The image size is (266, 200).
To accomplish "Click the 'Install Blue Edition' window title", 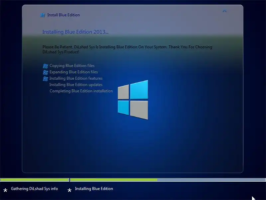I will point(64,15).
